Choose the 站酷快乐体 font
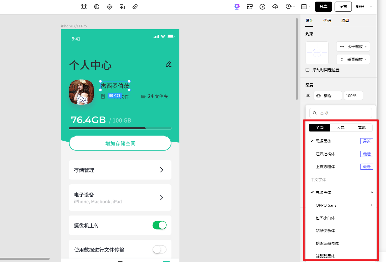 (x=341, y=230)
